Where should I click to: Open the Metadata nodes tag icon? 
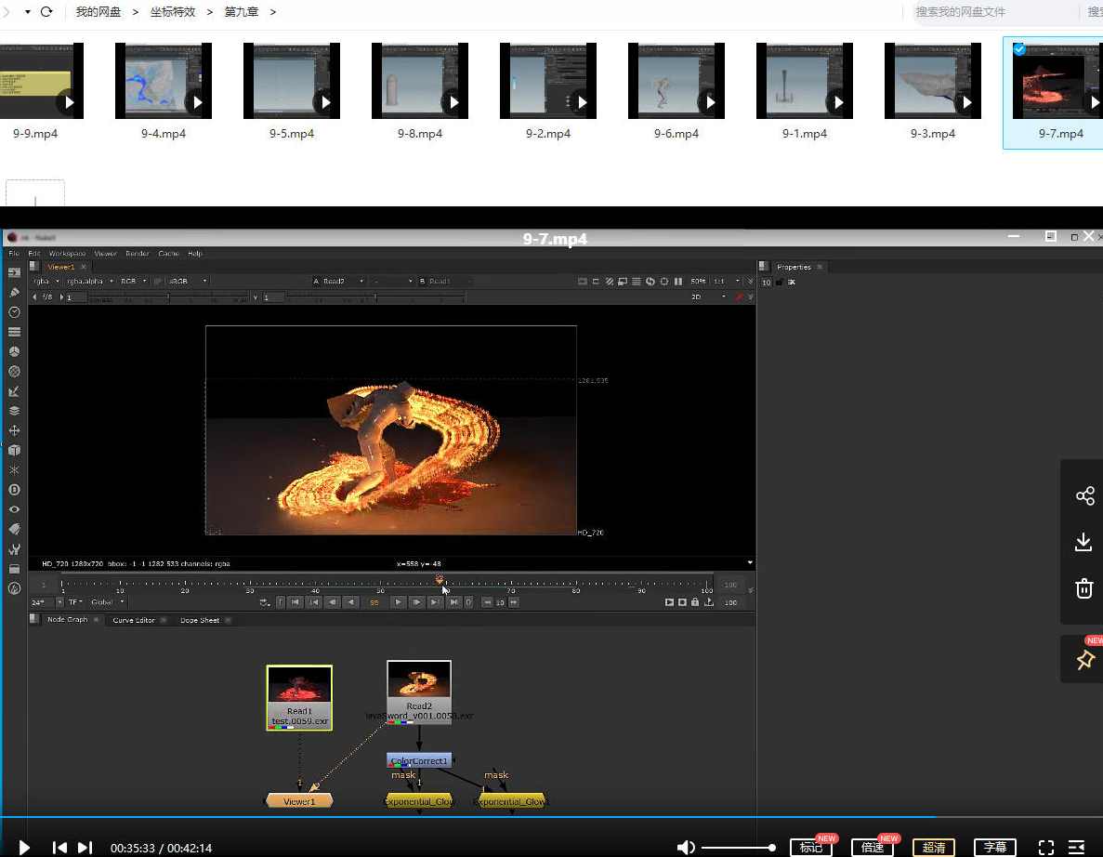coord(14,529)
